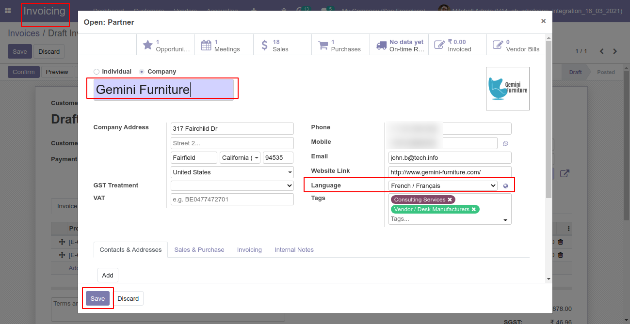Open the Meetings calendar stat button
Image resolution: width=630 pixels, height=324 pixels.
[224, 45]
